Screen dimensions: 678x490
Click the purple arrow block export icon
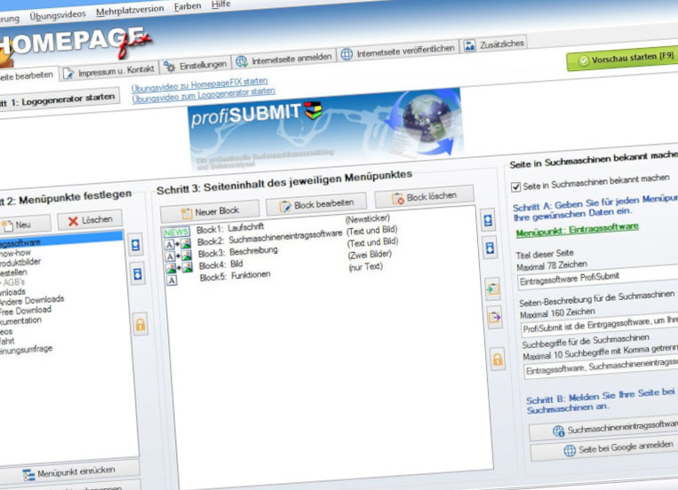tap(495, 318)
